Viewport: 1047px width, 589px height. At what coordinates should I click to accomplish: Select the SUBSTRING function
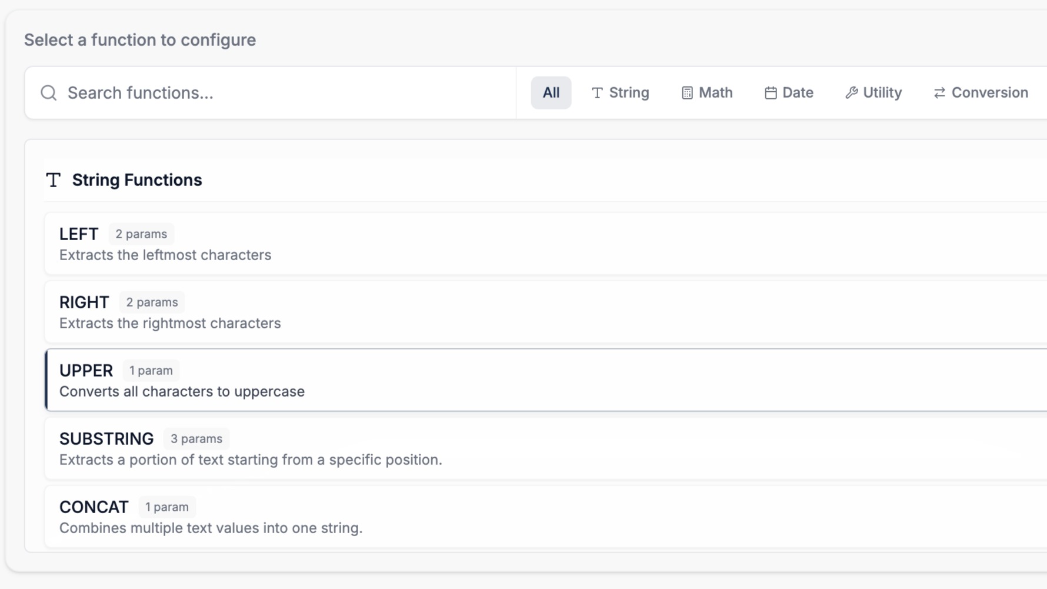(x=353, y=448)
